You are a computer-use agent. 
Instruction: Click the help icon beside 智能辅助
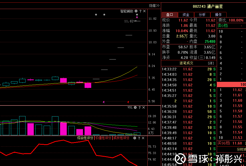click(140, 11)
